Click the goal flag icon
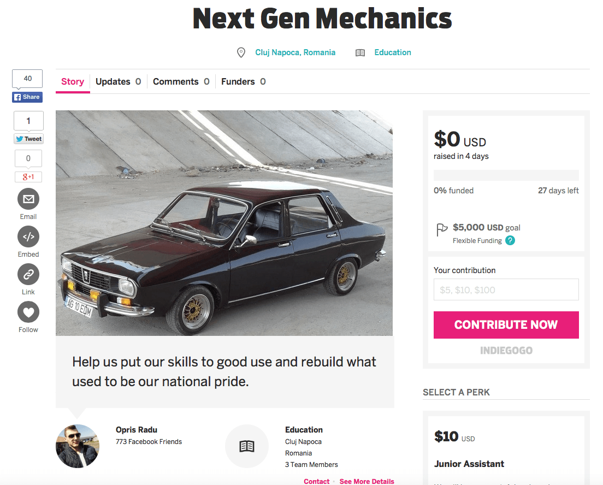The height and width of the screenshot is (485, 603). tap(442, 230)
